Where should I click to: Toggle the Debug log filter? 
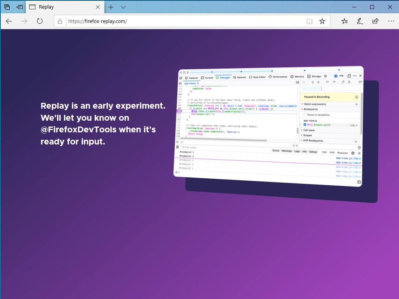click(x=314, y=152)
